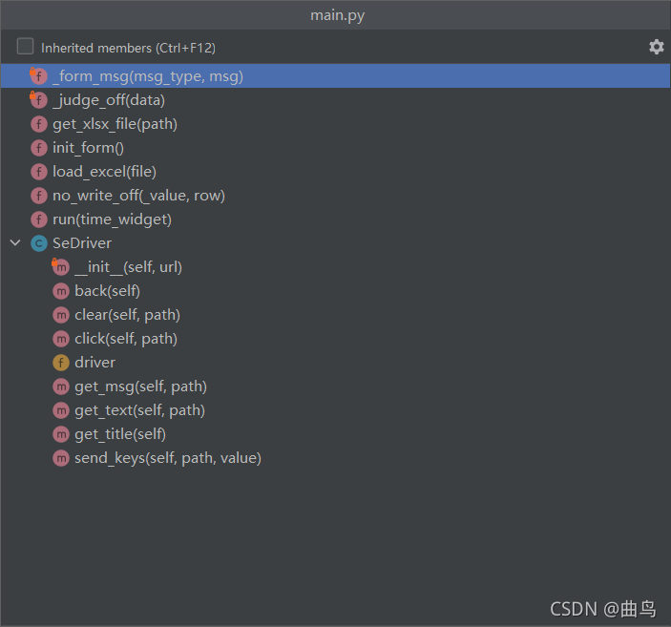Click the settings gear icon

656,47
